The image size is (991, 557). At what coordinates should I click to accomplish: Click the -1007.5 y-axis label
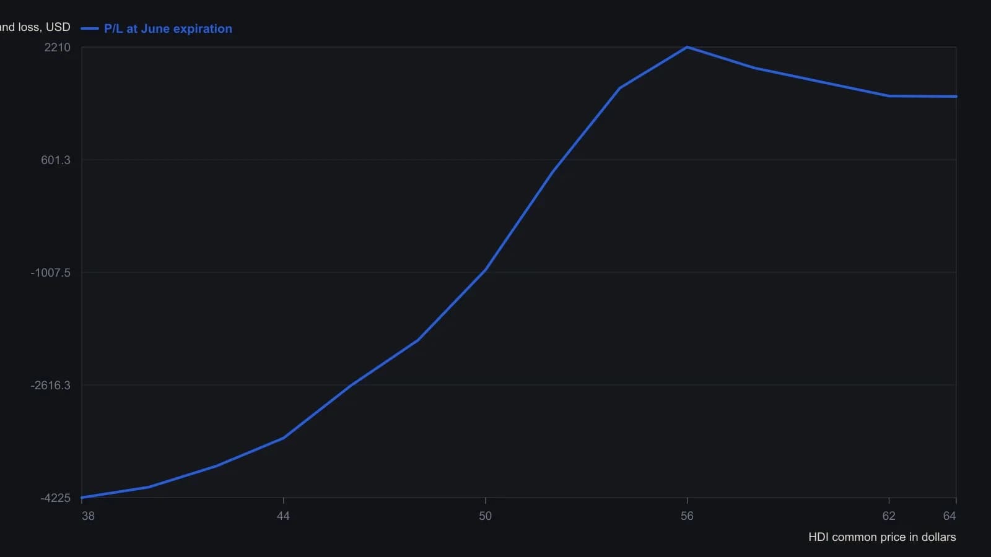(x=51, y=273)
